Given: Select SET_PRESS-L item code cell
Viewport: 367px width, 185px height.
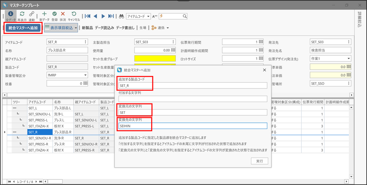Looking at the screenshot, I should point(40,120).
